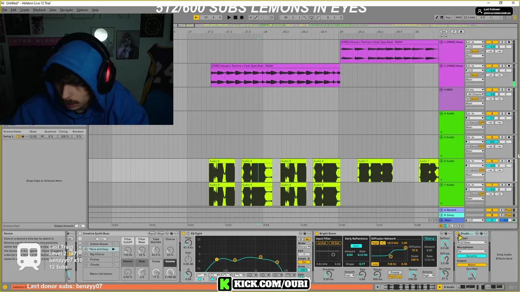
Task: Adjust the reverb Dry/Wet knob
Action: [445, 275]
